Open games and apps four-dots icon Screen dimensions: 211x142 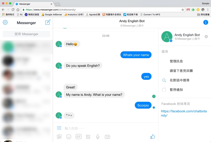(88, 137)
